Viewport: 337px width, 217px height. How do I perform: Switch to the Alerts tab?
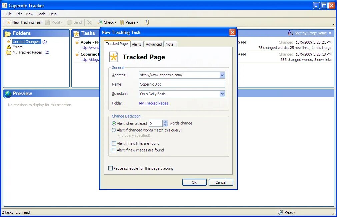click(136, 44)
